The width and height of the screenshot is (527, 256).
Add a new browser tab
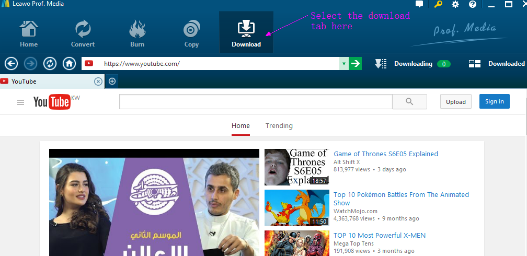(112, 82)
